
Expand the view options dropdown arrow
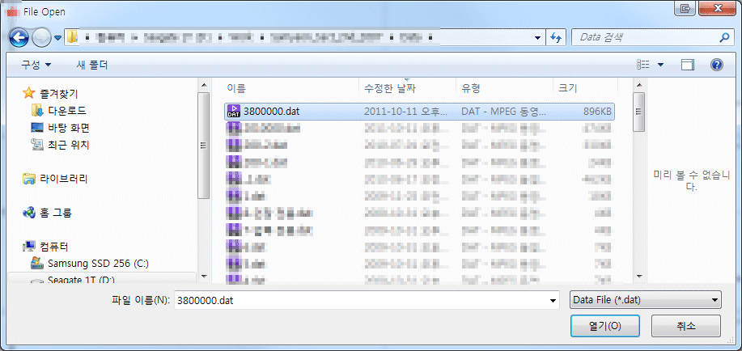click(x=660, y=65)
